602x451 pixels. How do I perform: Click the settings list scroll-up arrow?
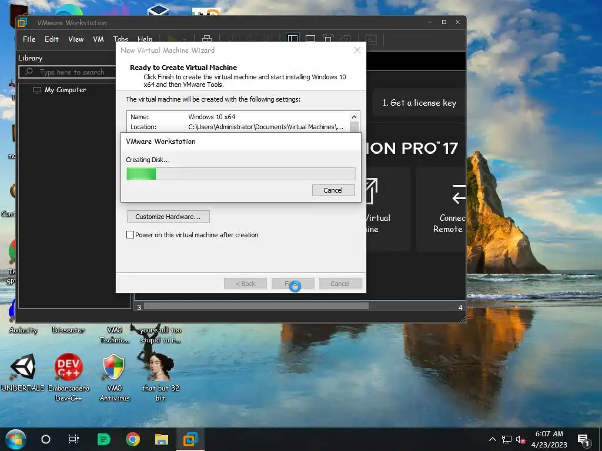pos(354,117)
